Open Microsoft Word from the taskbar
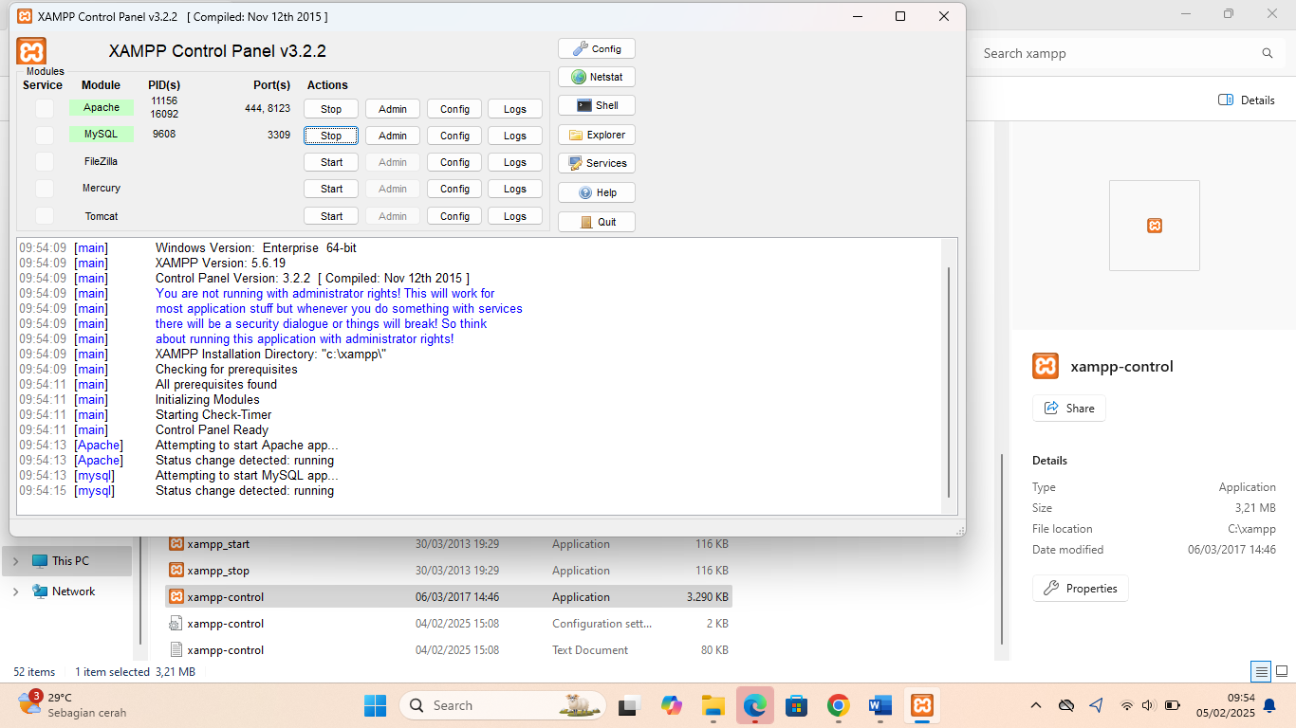The image size is (1296, 728). [x=879, y=705]
